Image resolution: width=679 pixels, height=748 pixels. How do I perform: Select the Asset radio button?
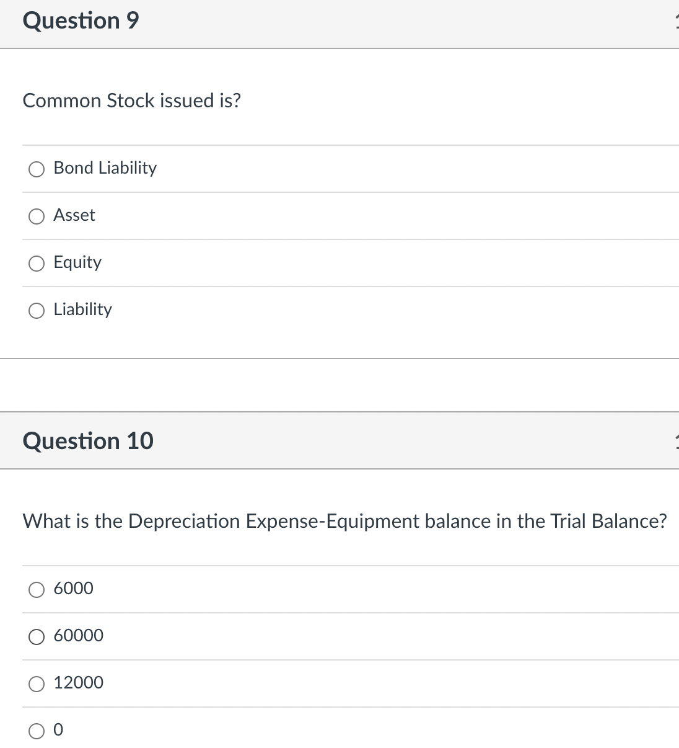[37, 216]
